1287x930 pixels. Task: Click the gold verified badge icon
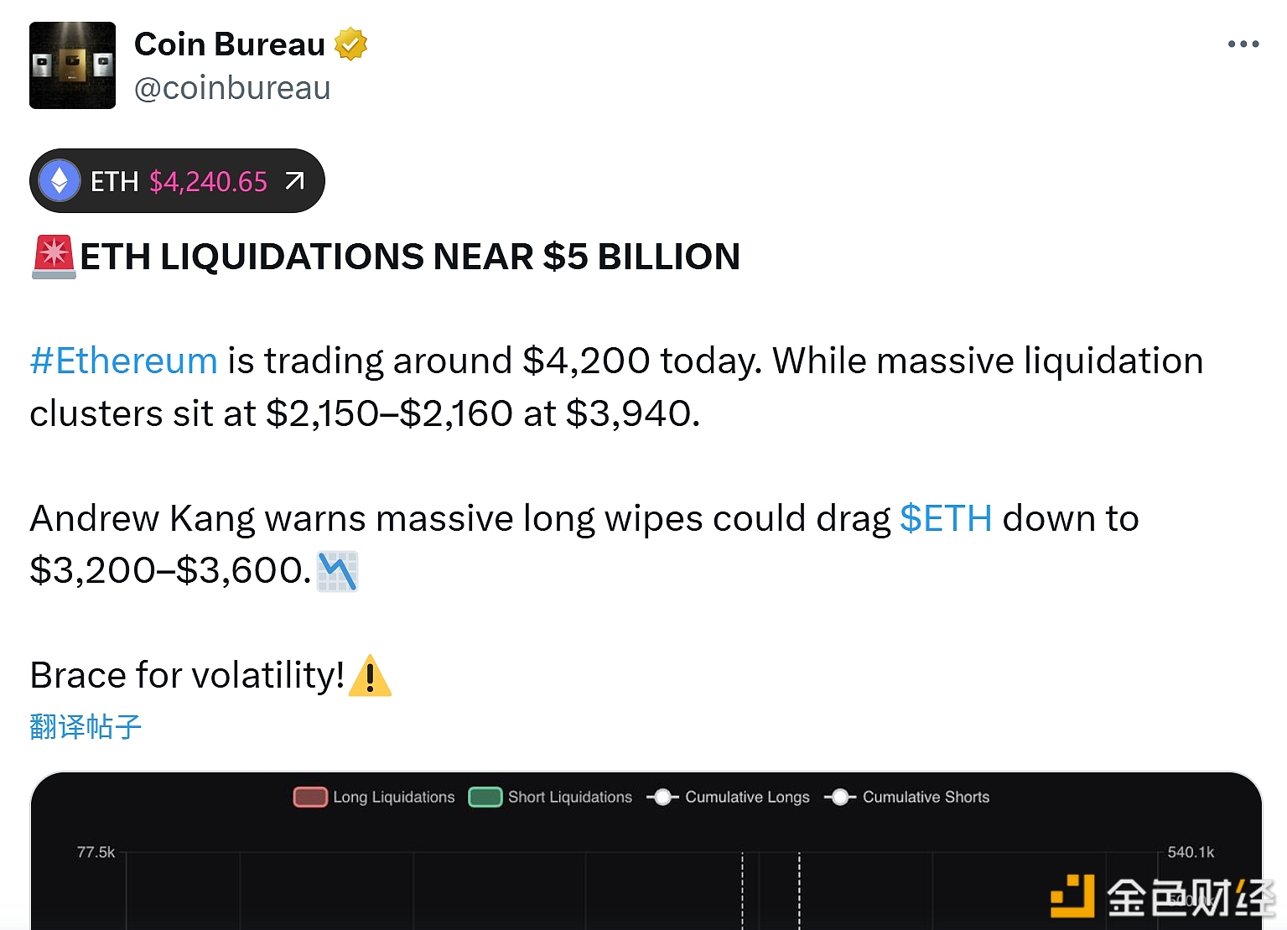pos(350,44)
